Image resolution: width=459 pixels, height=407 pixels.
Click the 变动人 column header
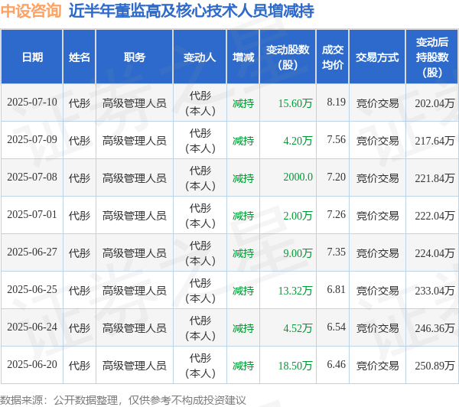click(x=200, y=57)
